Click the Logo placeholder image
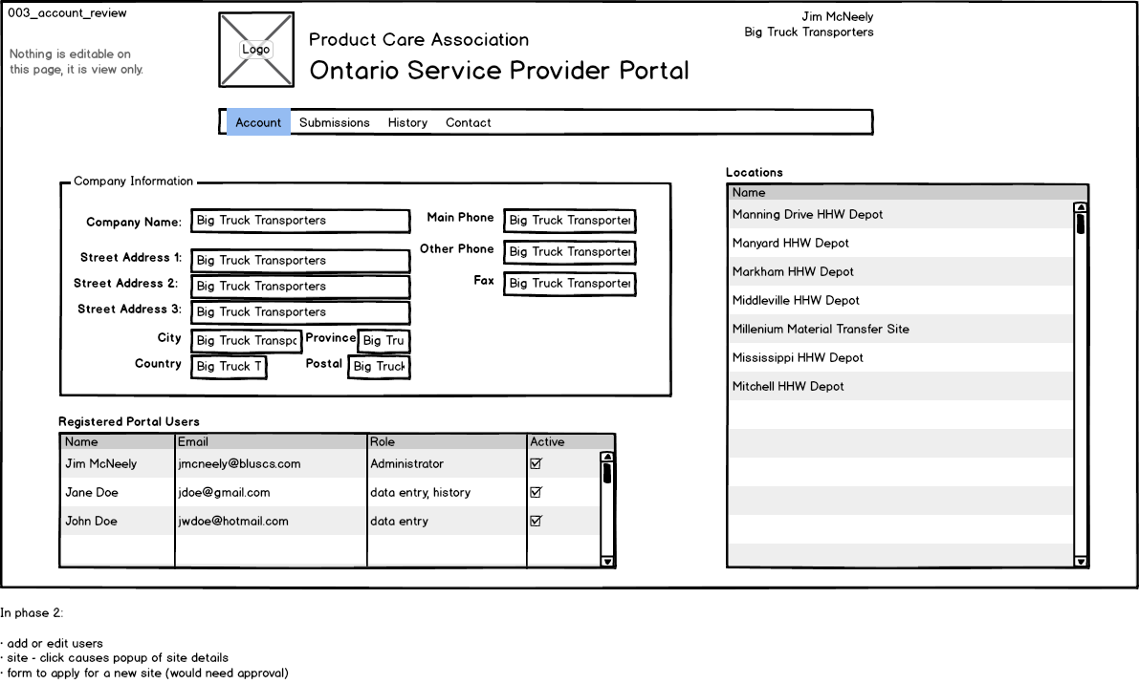 pos(256,50)
